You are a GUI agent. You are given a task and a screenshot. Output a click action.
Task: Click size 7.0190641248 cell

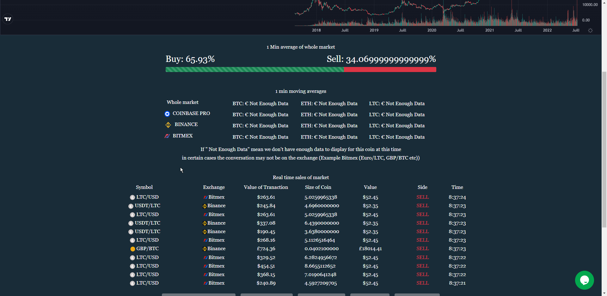[320, 275]
